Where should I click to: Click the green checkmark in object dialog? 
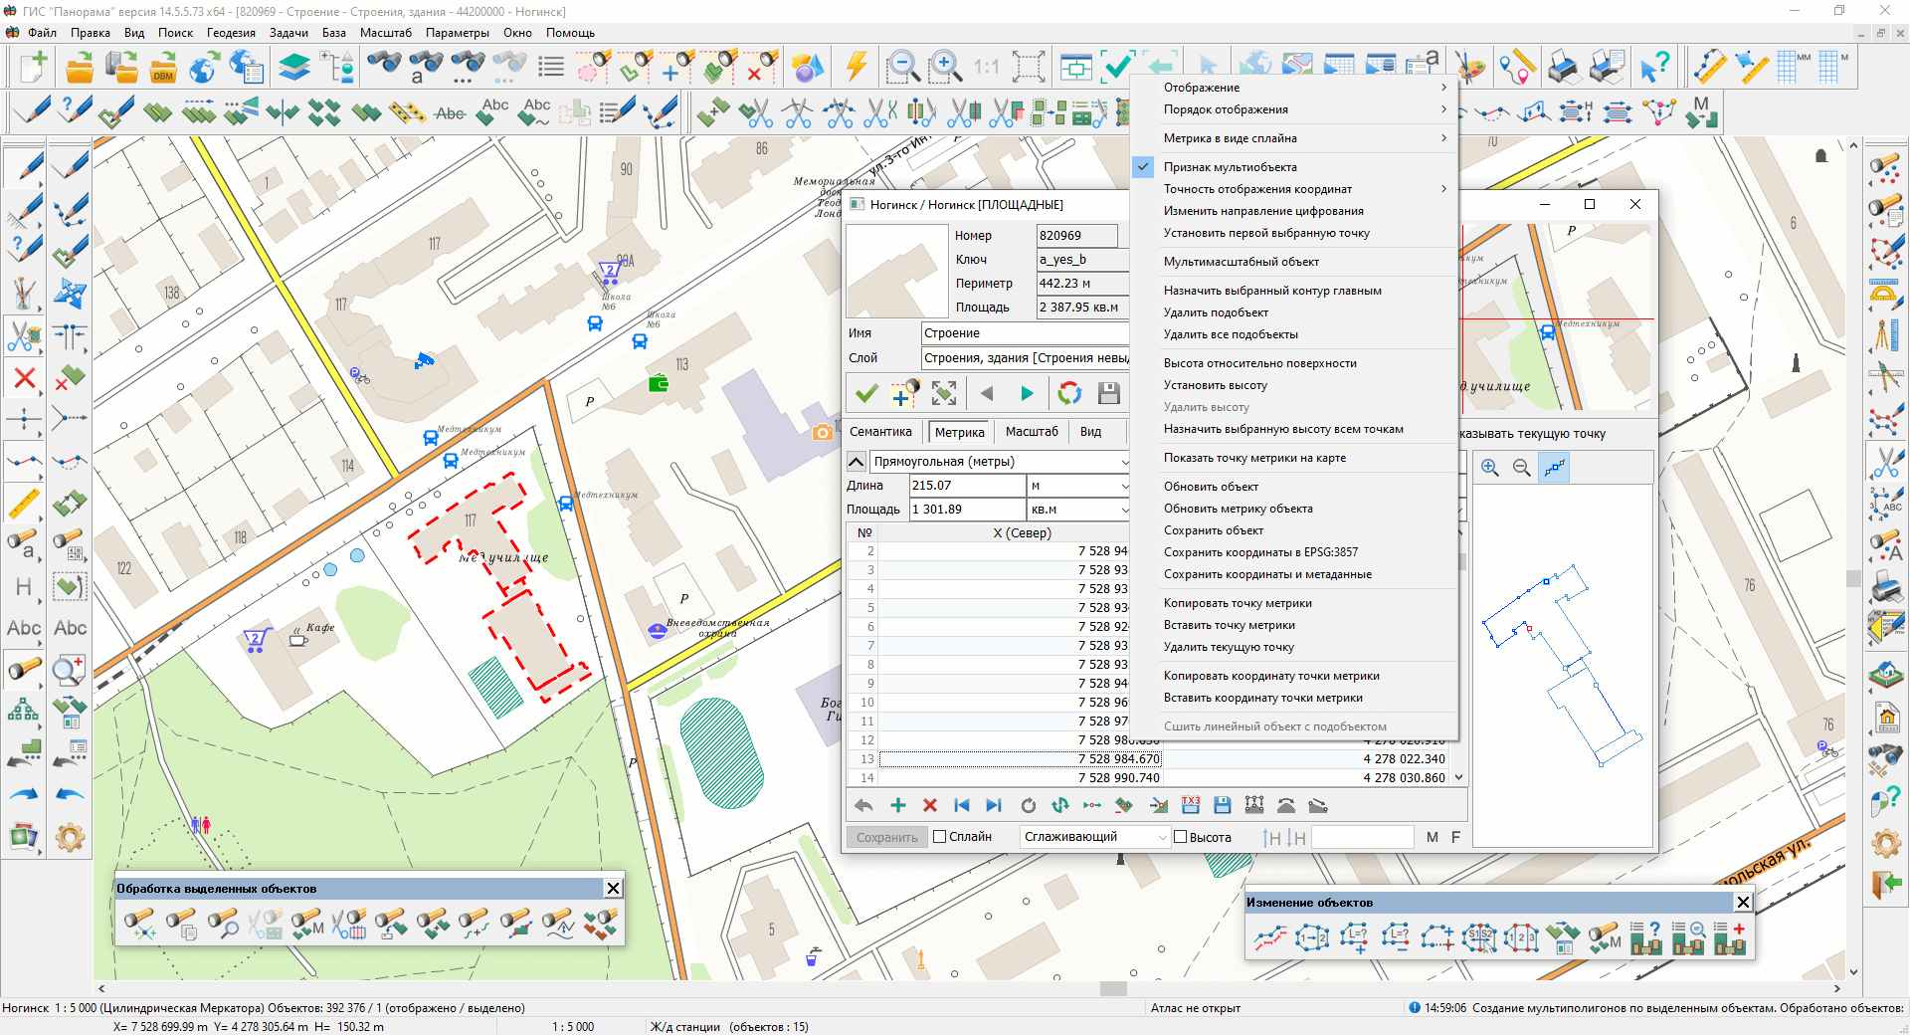(866, 393)
